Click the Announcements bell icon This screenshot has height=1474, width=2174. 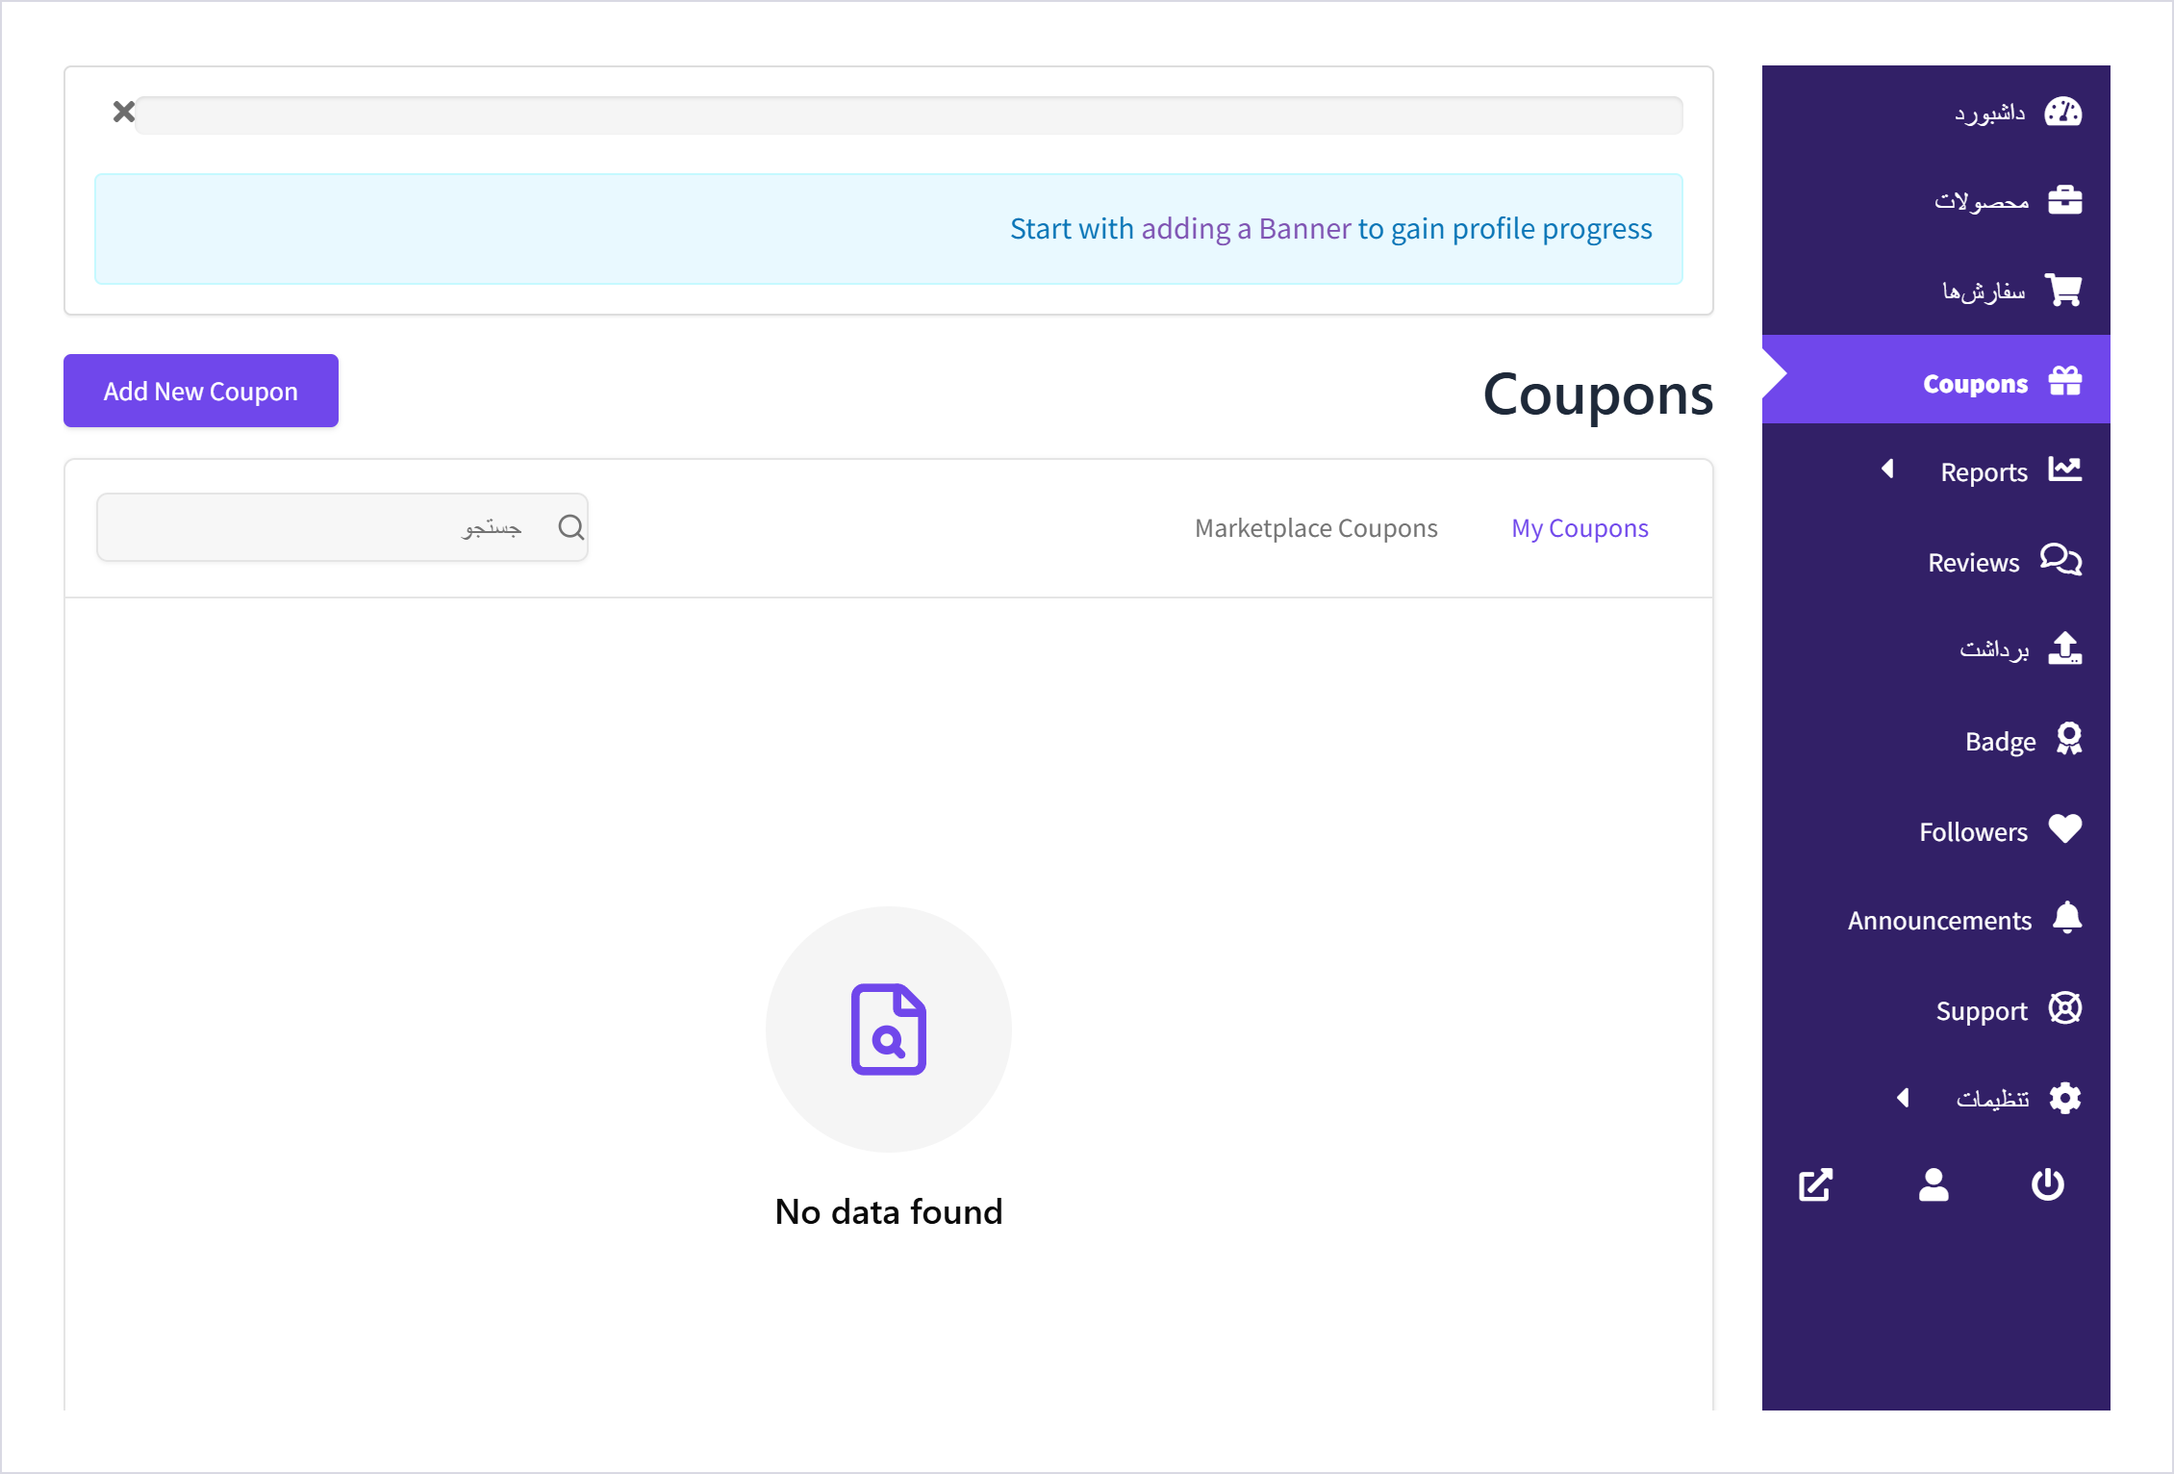click(2067, 918)
